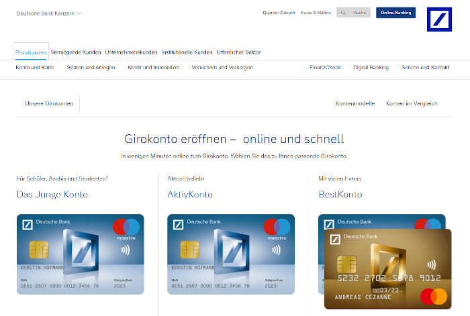
Task: Focus the Suche search field
Action: pyautogui.click(x=353, y=13)
